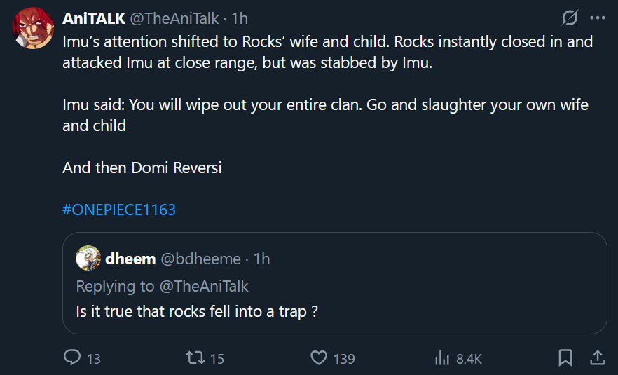
Task: Click the main post's 1h timestamp
Action: (239, 18)
